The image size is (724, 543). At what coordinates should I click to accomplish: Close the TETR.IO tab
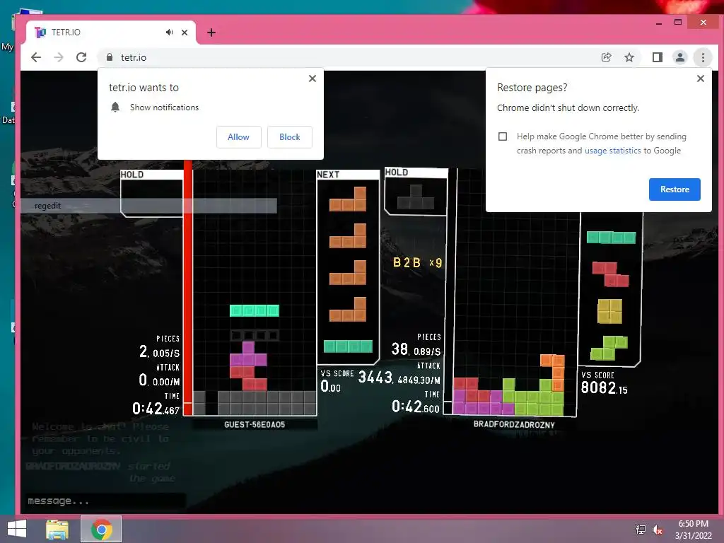click(x=185, y=33)
